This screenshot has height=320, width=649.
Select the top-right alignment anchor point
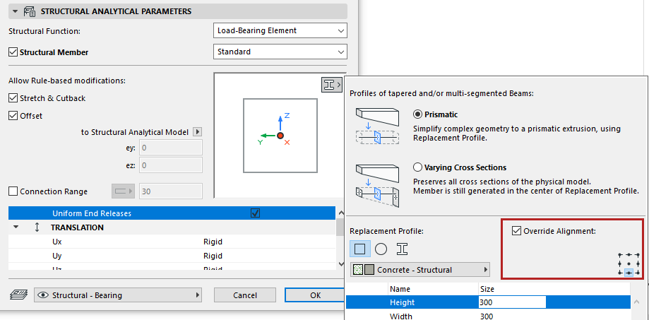[638, 254]
